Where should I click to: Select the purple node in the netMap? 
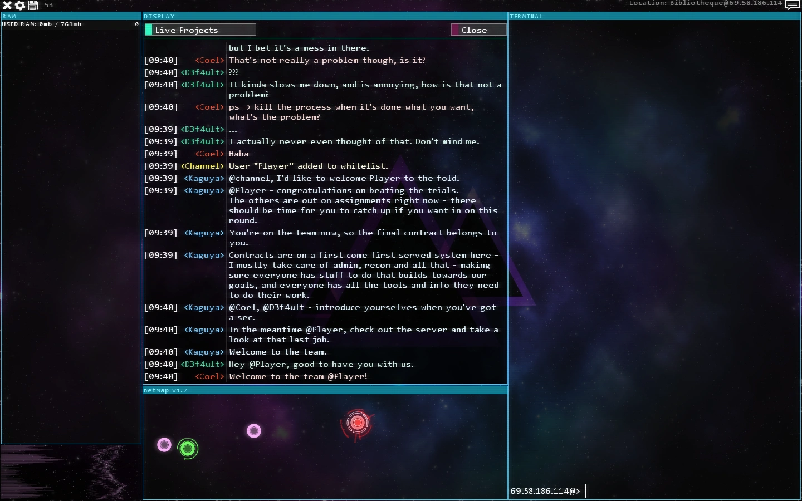pyautogui.click(x=255, y=430)
